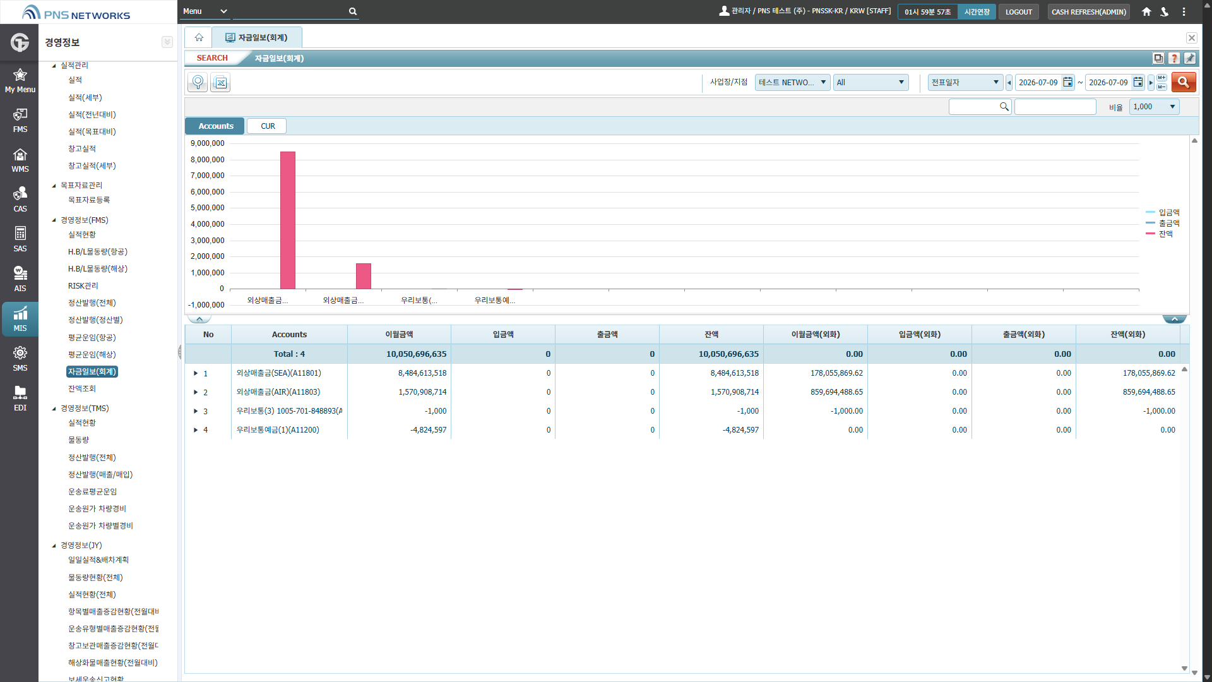Select the Accounts tab

point(216,126)
